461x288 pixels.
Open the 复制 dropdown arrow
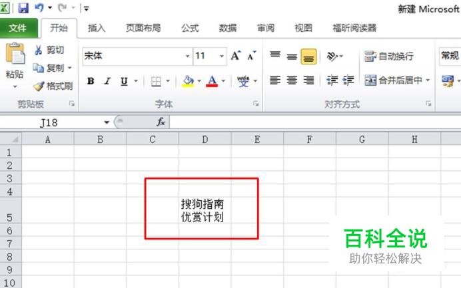(x=70, y=68)
